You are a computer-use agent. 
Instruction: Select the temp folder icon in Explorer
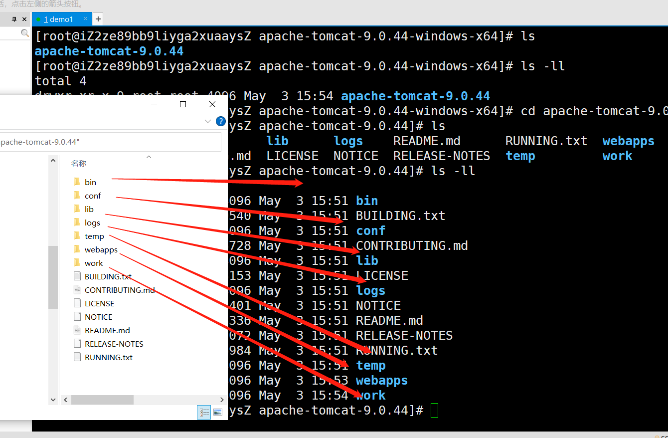coord(77,236)
